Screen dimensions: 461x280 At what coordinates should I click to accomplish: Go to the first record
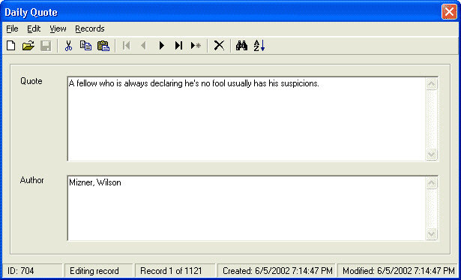[126, 46]
